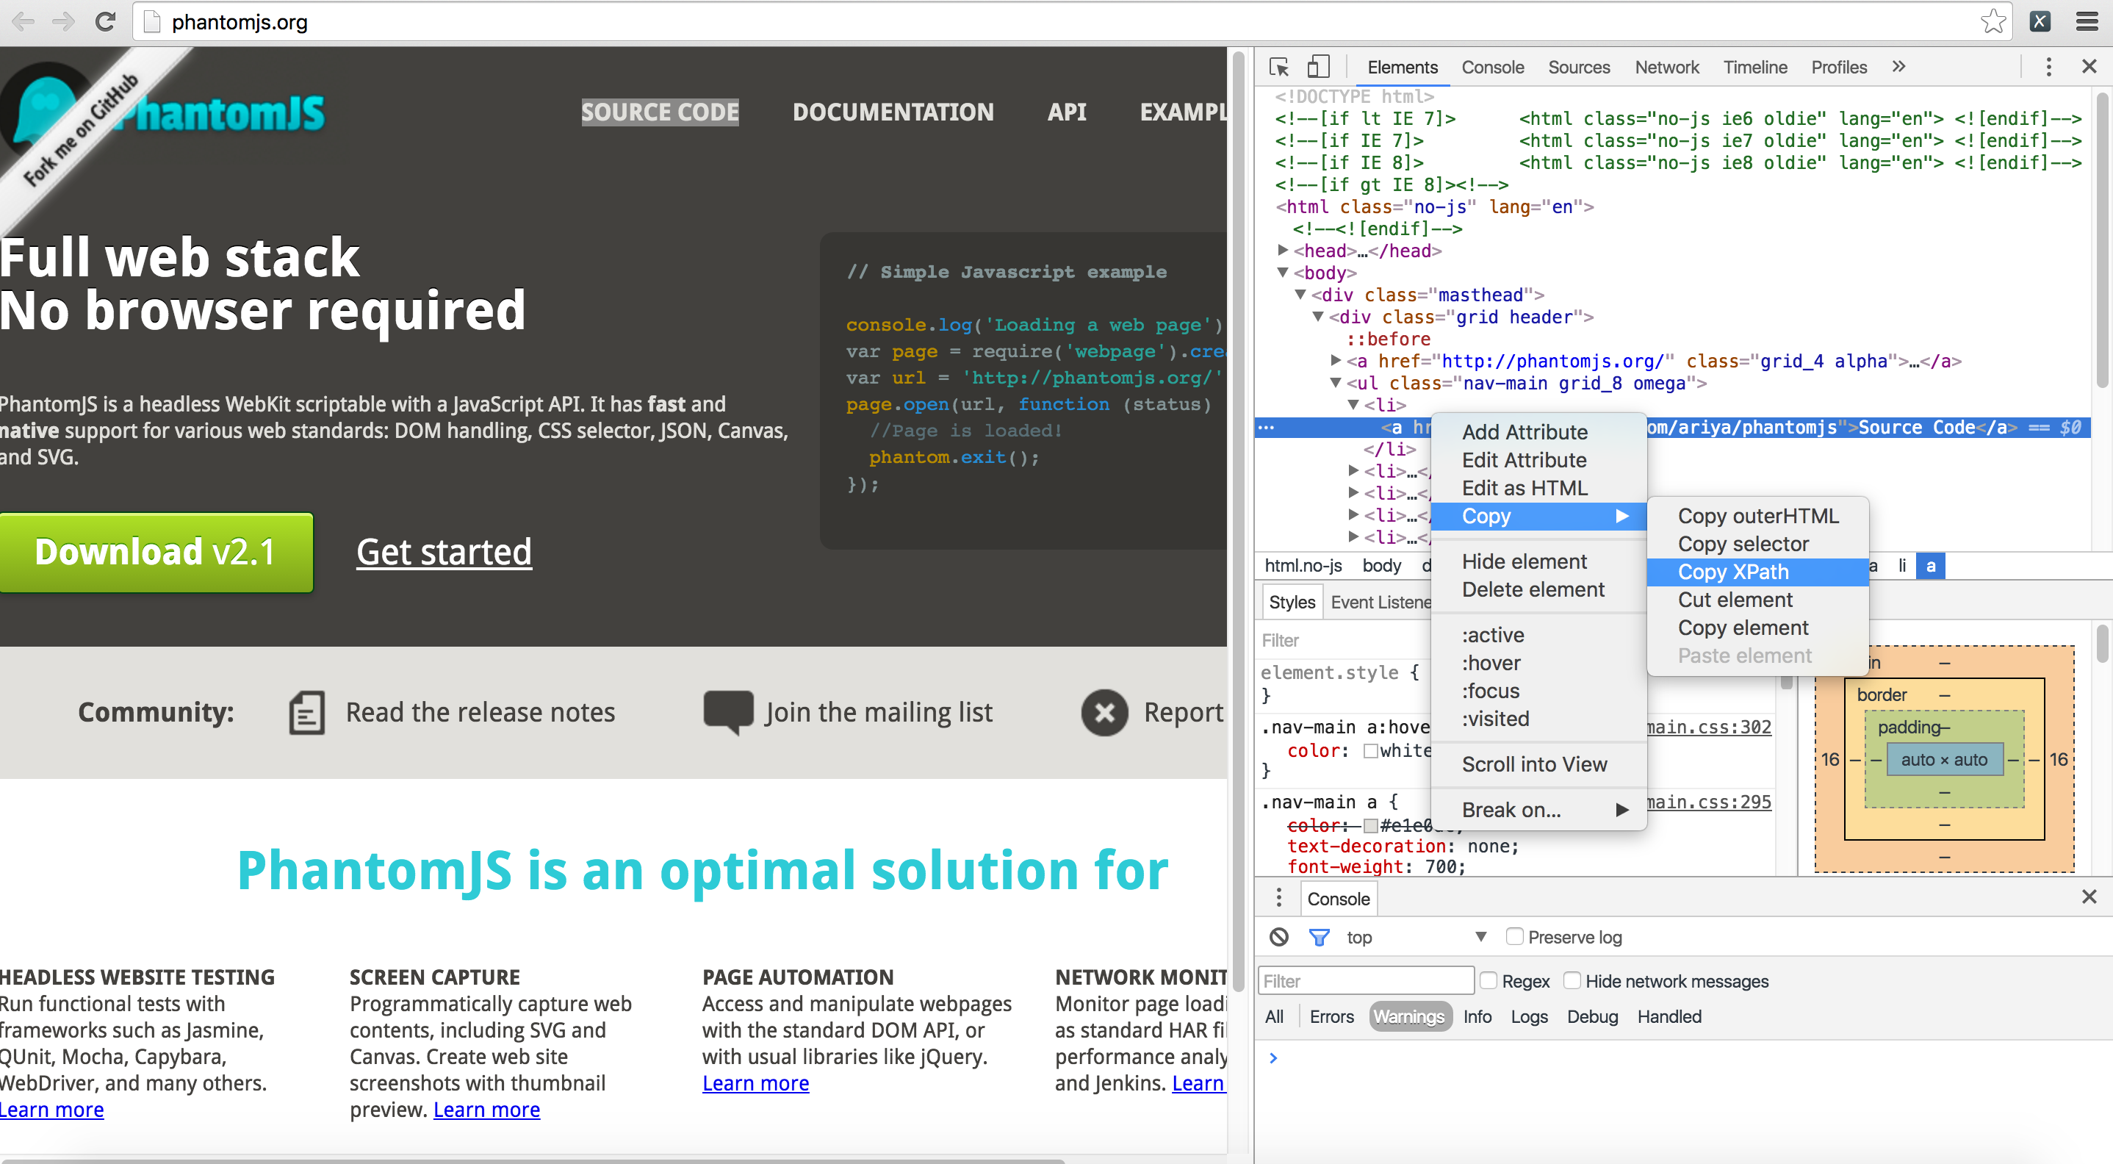This screenshot has width=2113, height=1164.
Task: Expand the grid_4 alpha anchor node
Action: 1336,360
